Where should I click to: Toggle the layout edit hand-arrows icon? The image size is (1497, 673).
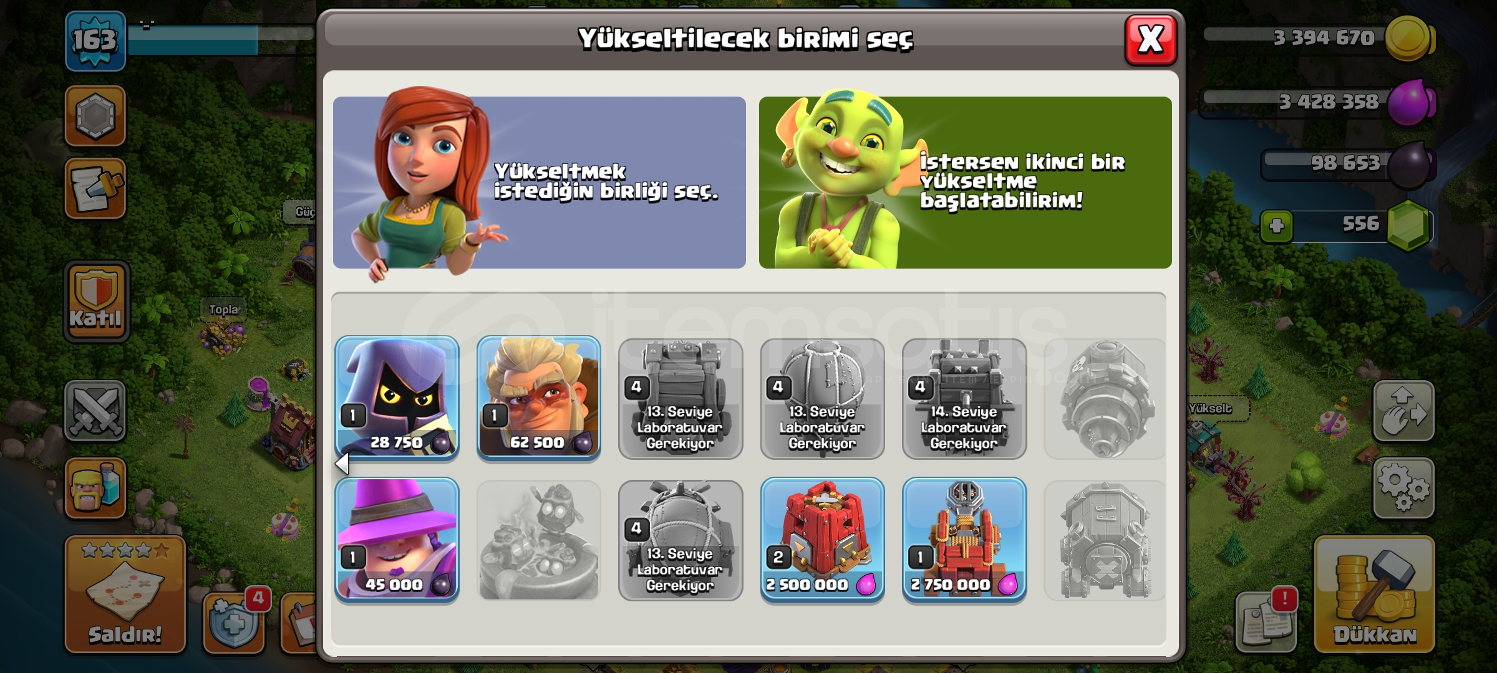(1403, 411)
